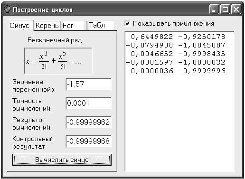Toggle Показывать приближения checkbox
Image resolution: width=245 pixels, height=179 pixels.
coord(127,23)
